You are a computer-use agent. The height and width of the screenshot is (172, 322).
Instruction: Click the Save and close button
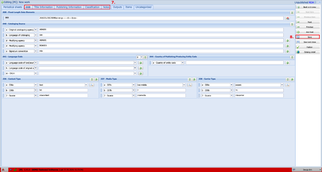click(x=308, y=42)
